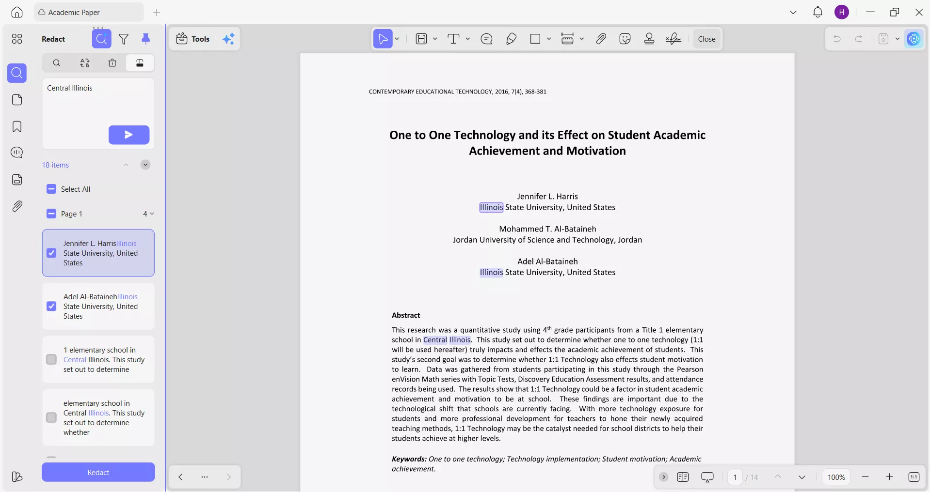Select the cursor selection tool
930x492 pixels.
tap(383, 39)
